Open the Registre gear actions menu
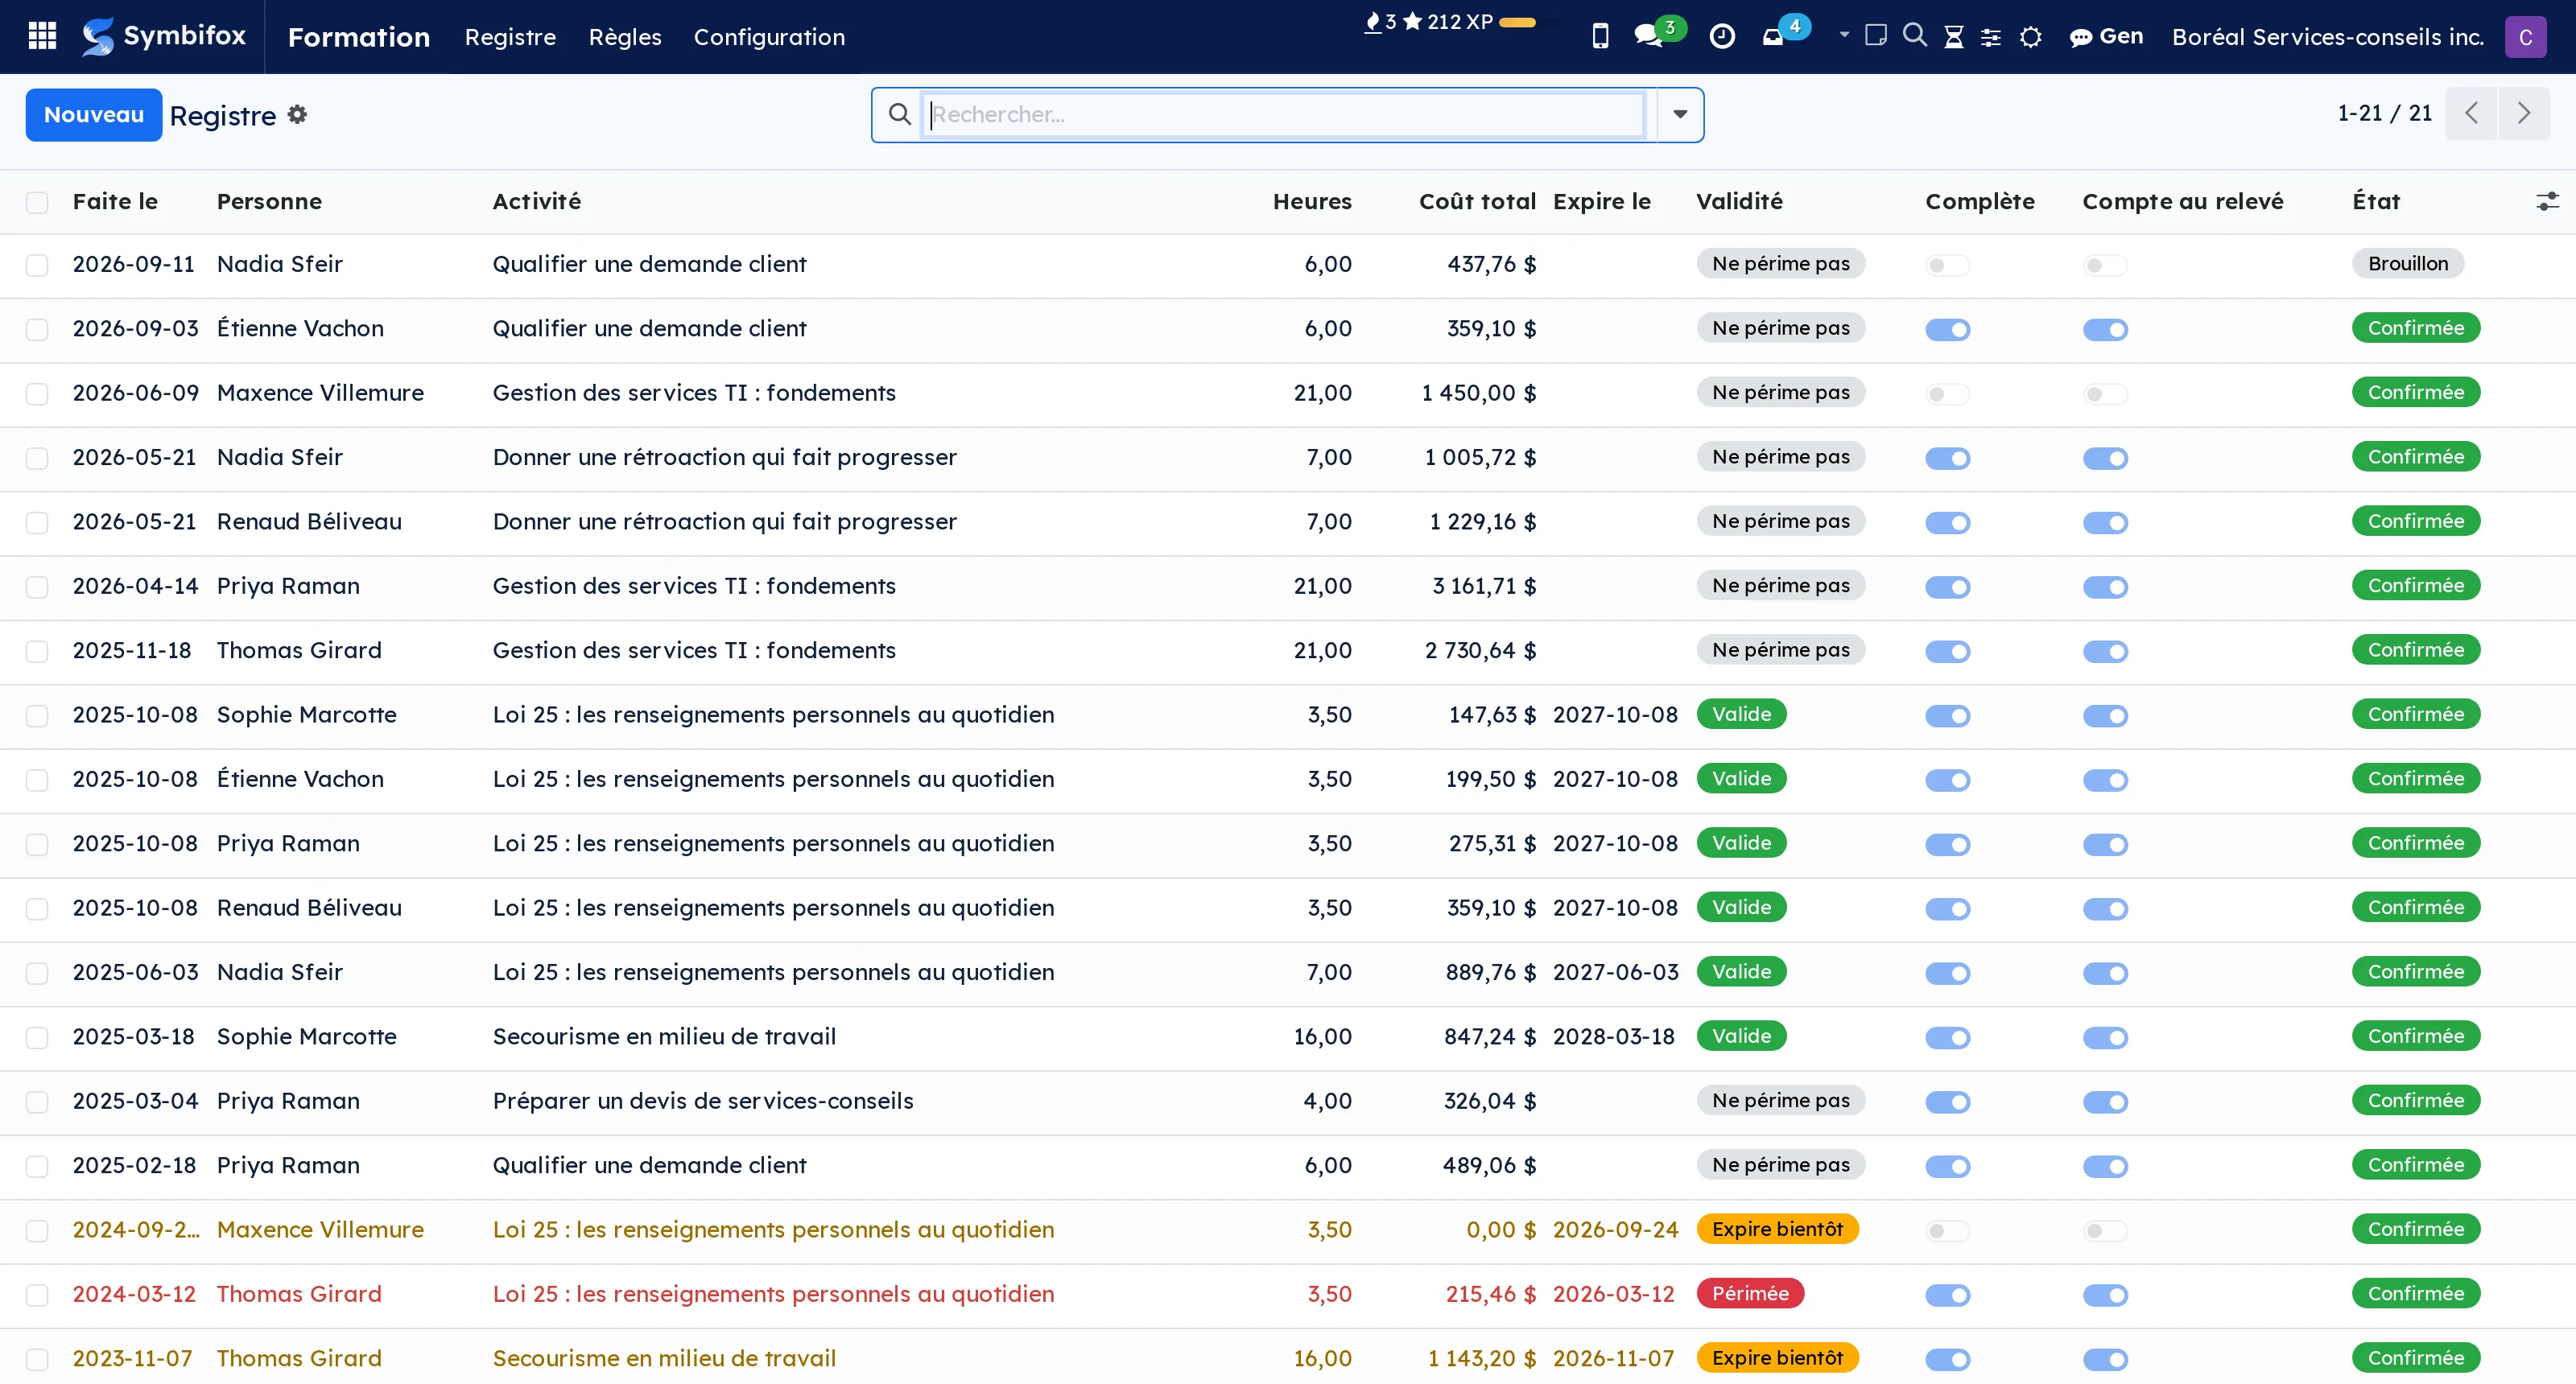2576x1384 pixels. pos(297,114)
